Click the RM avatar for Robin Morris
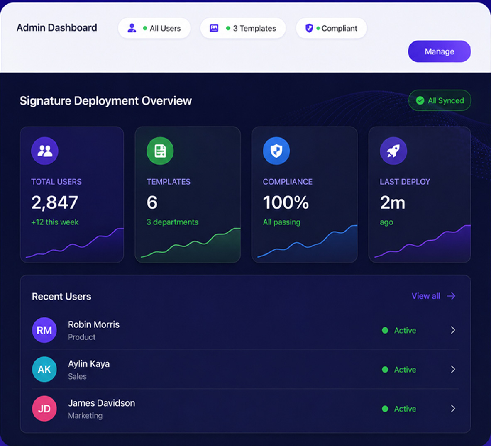Viewport: 491px width, 446px height. click(44, 330)
